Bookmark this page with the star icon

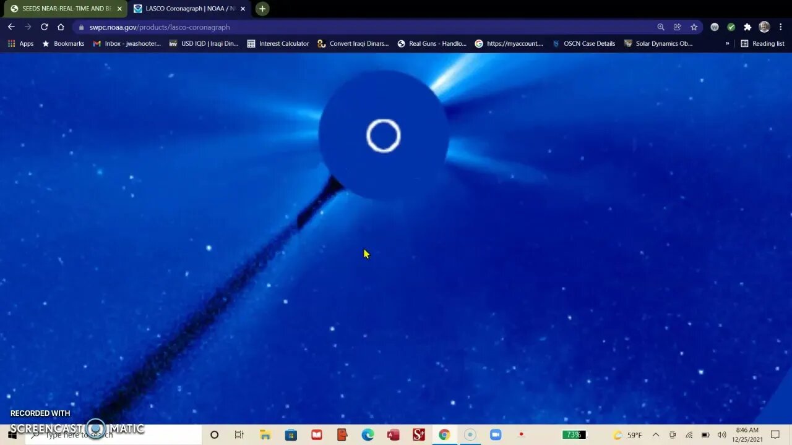point(694,27)
